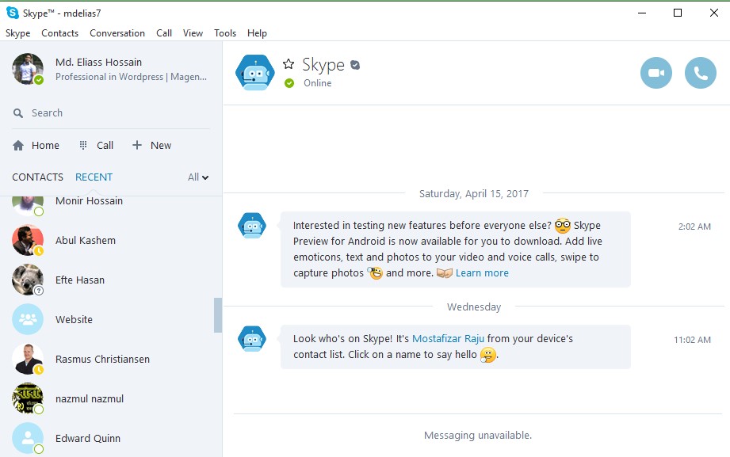Click the contact list scrollbar thumb
The image size is (730, 457).
point(218,315)
